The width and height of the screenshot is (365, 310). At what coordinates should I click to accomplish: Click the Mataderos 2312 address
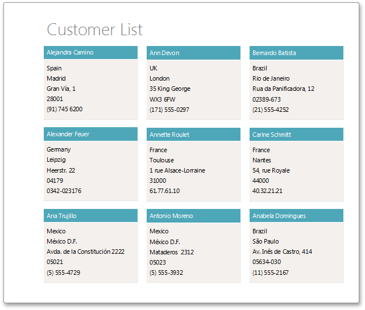(172, 252)
